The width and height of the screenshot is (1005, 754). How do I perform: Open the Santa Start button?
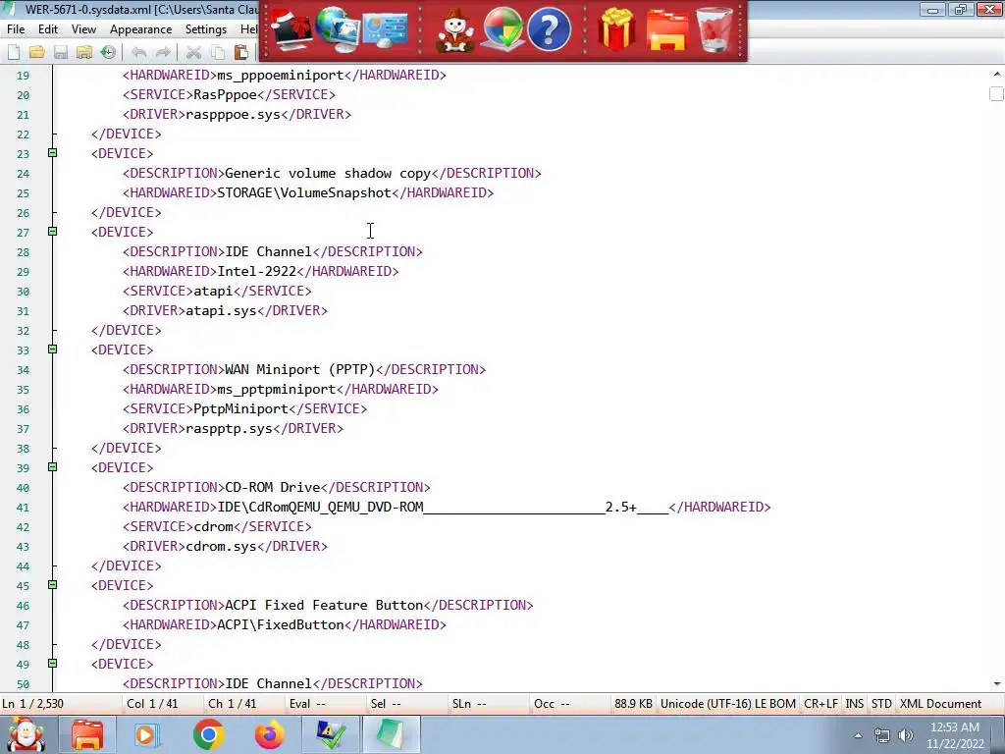coord(26,734)
